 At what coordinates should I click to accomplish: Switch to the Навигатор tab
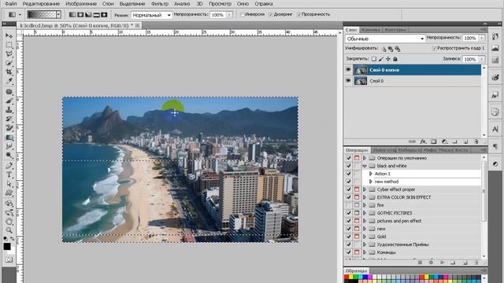click(385, 150)
